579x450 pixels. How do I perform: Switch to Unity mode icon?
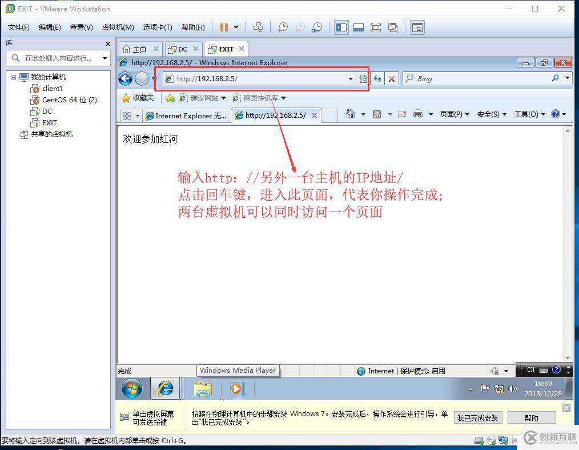[393, 27]
